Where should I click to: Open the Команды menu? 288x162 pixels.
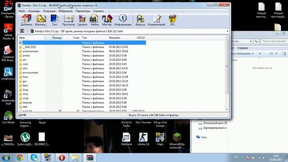coord(34,11)
